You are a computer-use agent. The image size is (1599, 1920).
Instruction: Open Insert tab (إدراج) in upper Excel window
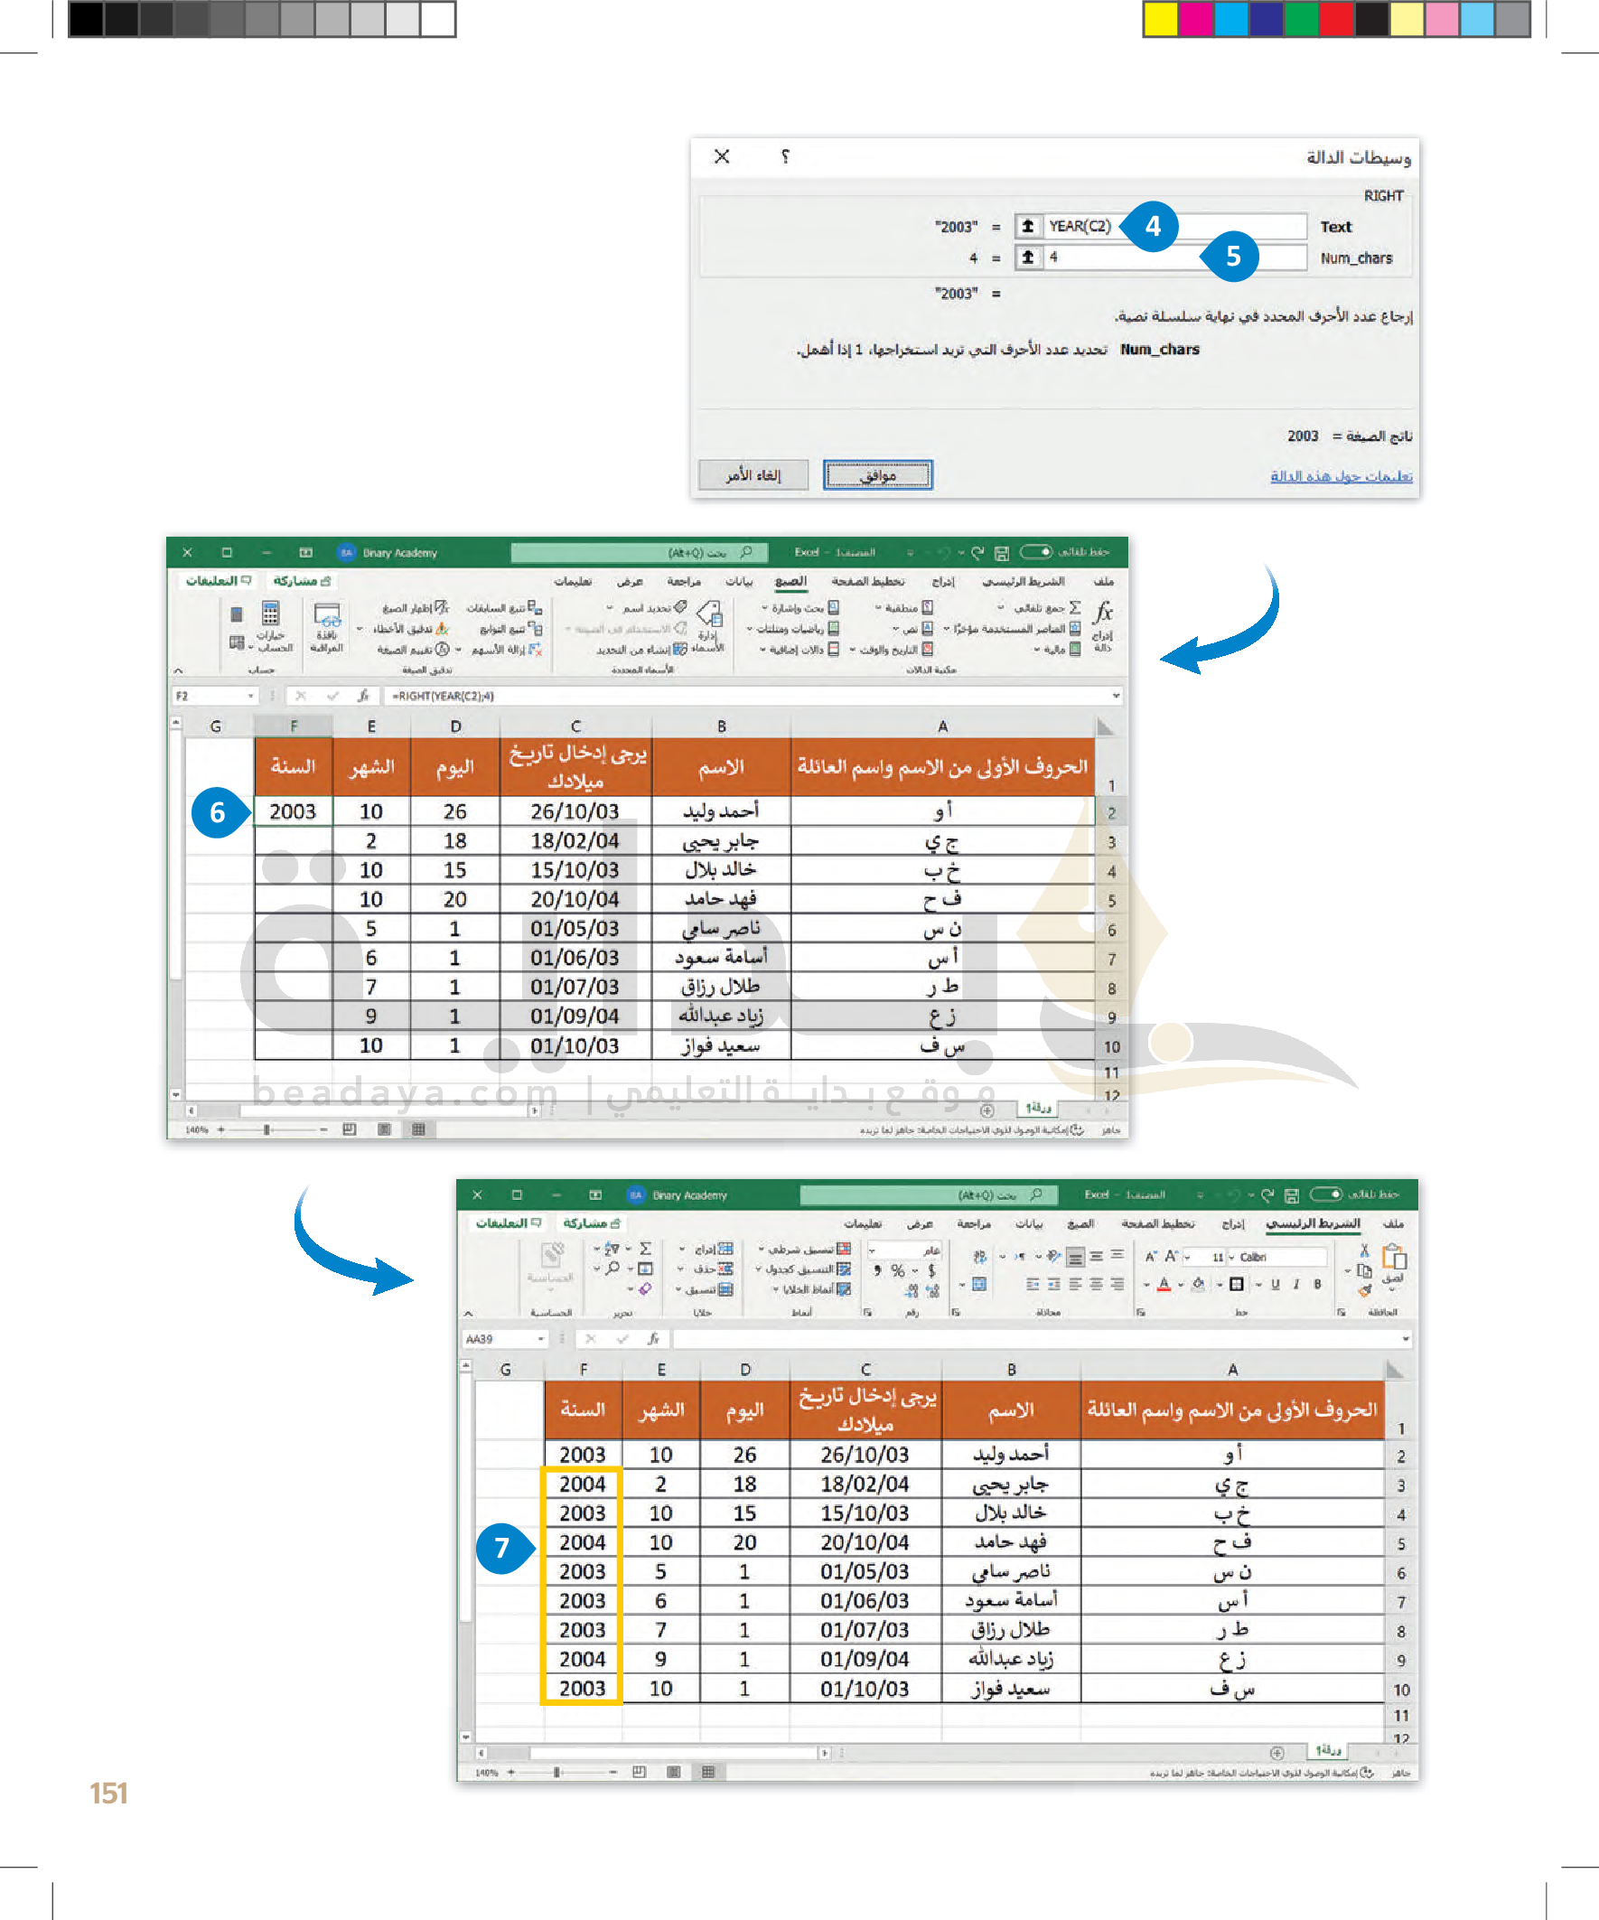click(941, 582)
